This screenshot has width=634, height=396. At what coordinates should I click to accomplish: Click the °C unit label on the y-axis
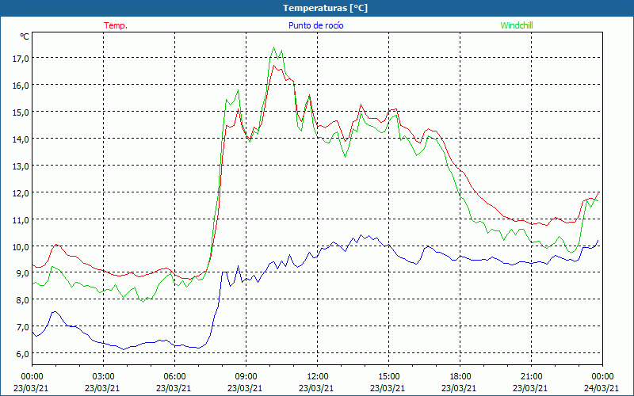pyautogui.click(x=25, y=36)
